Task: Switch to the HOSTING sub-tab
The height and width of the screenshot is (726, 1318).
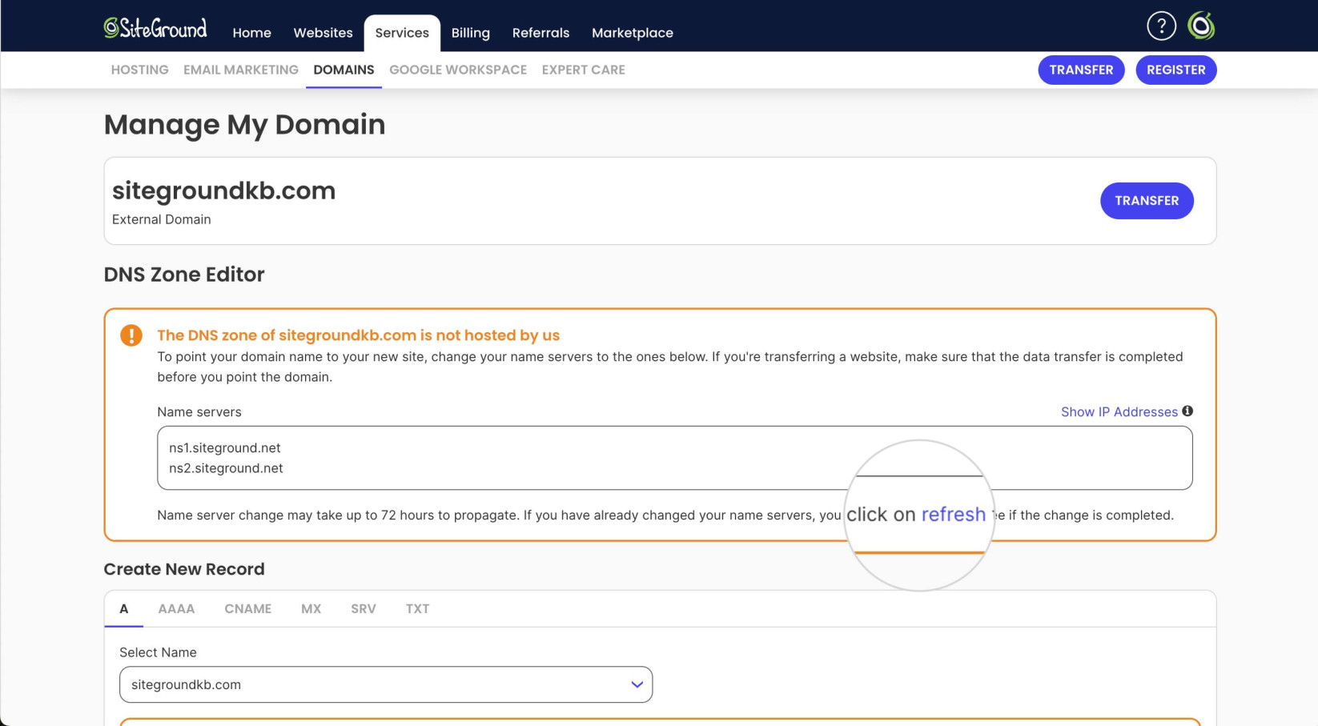Action: click(139, 70)
